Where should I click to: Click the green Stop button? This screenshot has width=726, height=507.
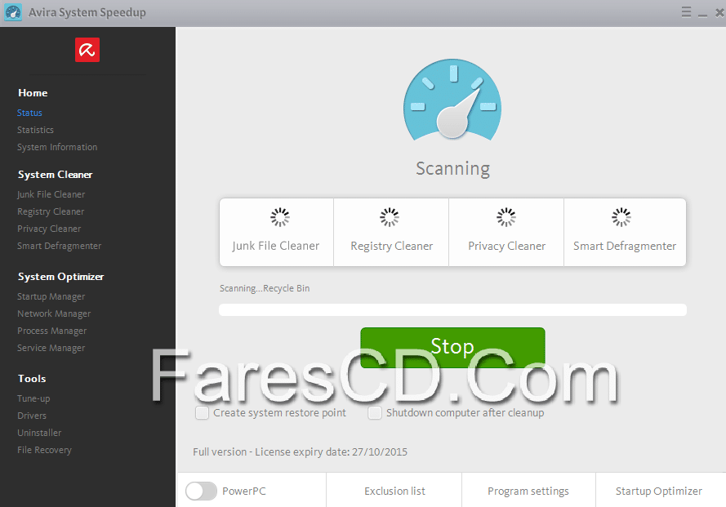click(452, 348)
